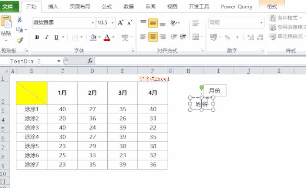
Task: Switch to the 页面布局 tab
Action: 80,7
